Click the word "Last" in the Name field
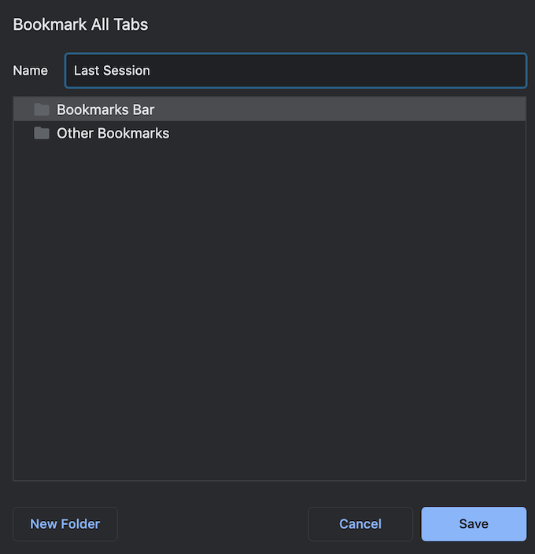 coord(85,70)
